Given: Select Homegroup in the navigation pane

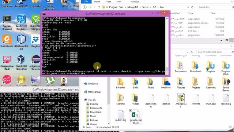Looking at the screenshot, I should point(93,92).
